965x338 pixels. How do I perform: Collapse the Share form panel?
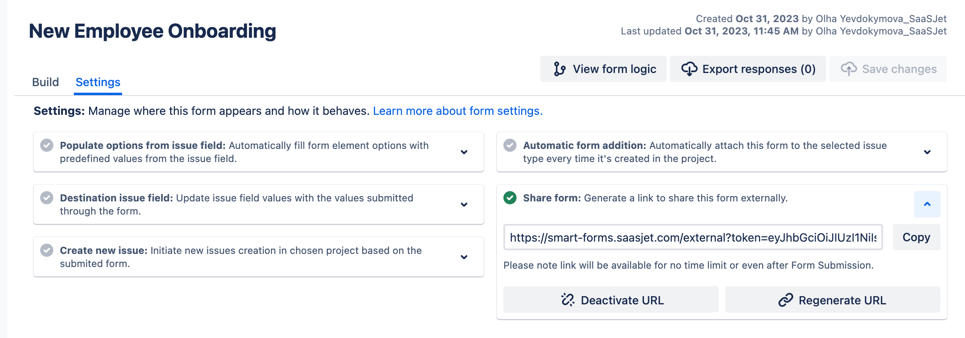(x=927, y=204)
